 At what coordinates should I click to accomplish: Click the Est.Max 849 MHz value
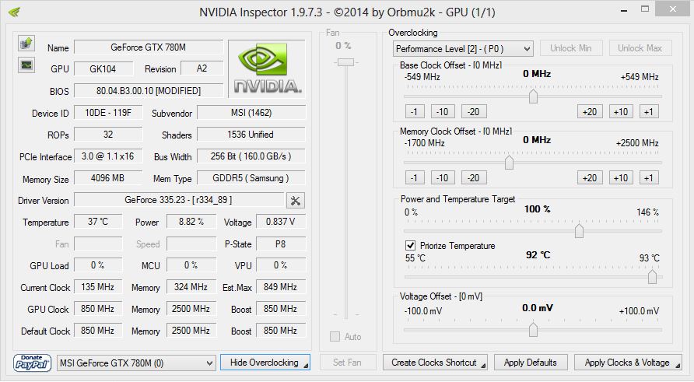[x=281, y=287]
